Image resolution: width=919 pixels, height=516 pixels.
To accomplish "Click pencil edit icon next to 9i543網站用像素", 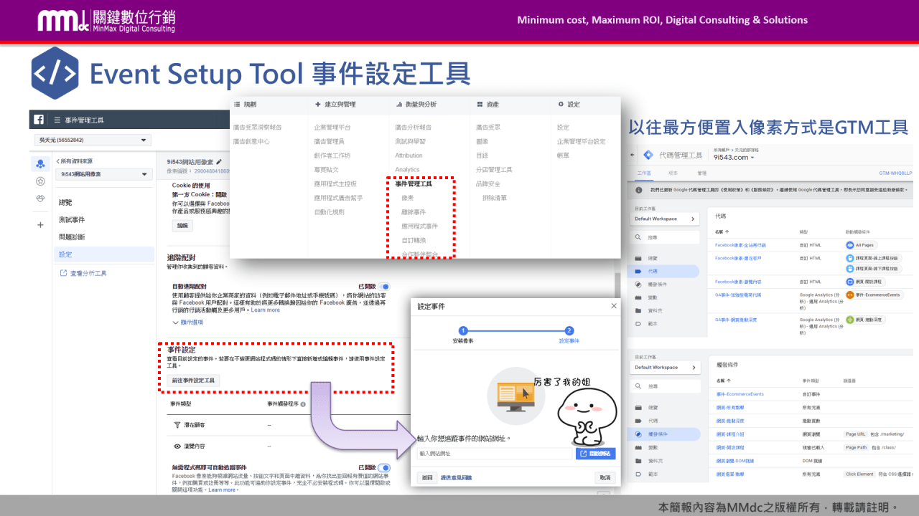I will 219,163.
